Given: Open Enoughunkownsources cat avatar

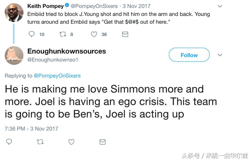Looking at the screenshot, I should tap(14, 55).
